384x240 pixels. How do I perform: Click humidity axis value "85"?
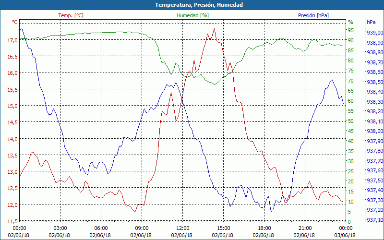[351, 50]
